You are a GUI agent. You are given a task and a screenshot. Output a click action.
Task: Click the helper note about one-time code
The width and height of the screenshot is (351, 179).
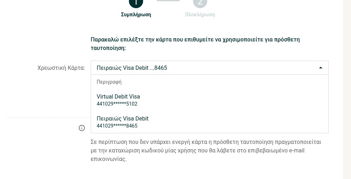coord(206,151)
